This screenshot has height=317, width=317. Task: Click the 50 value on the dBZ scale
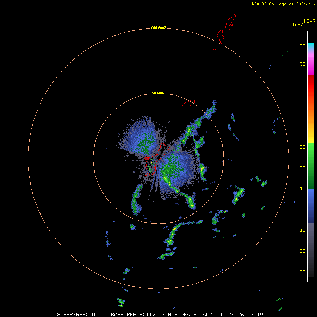point(303,106)
